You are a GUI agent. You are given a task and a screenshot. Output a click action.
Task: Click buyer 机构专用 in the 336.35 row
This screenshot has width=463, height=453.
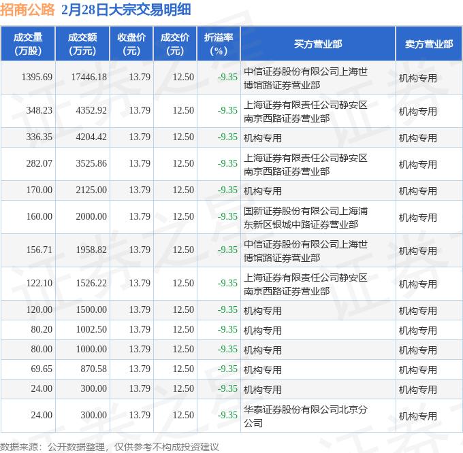263,138
